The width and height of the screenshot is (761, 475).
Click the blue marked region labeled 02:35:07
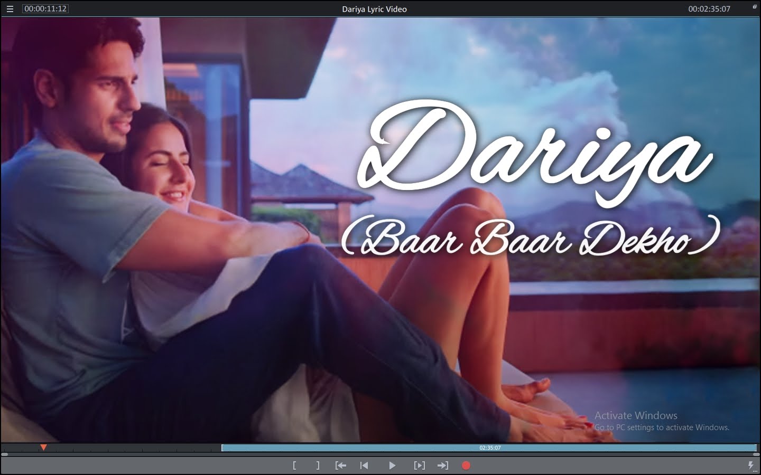tap(489, 448)
